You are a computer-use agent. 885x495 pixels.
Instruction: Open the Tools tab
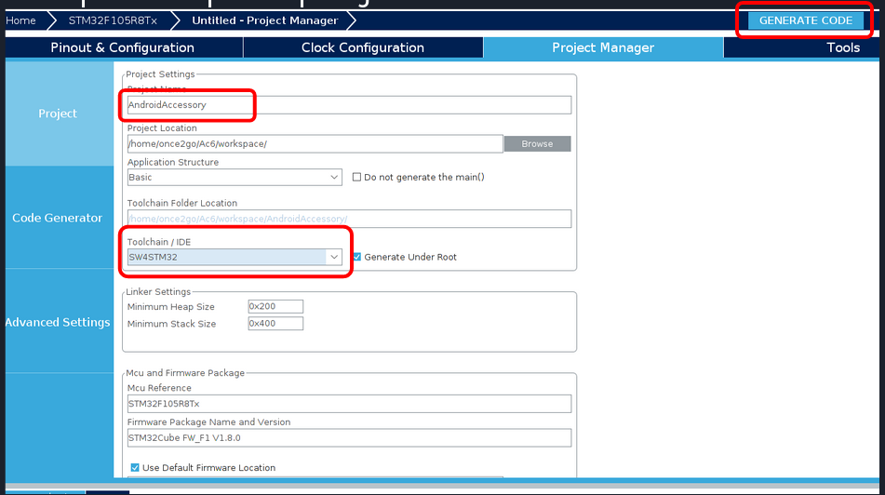(843, 47)
